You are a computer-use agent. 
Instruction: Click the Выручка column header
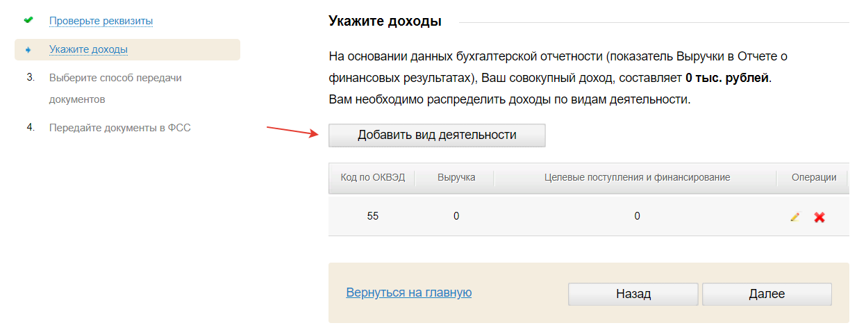tap(456, 178)
